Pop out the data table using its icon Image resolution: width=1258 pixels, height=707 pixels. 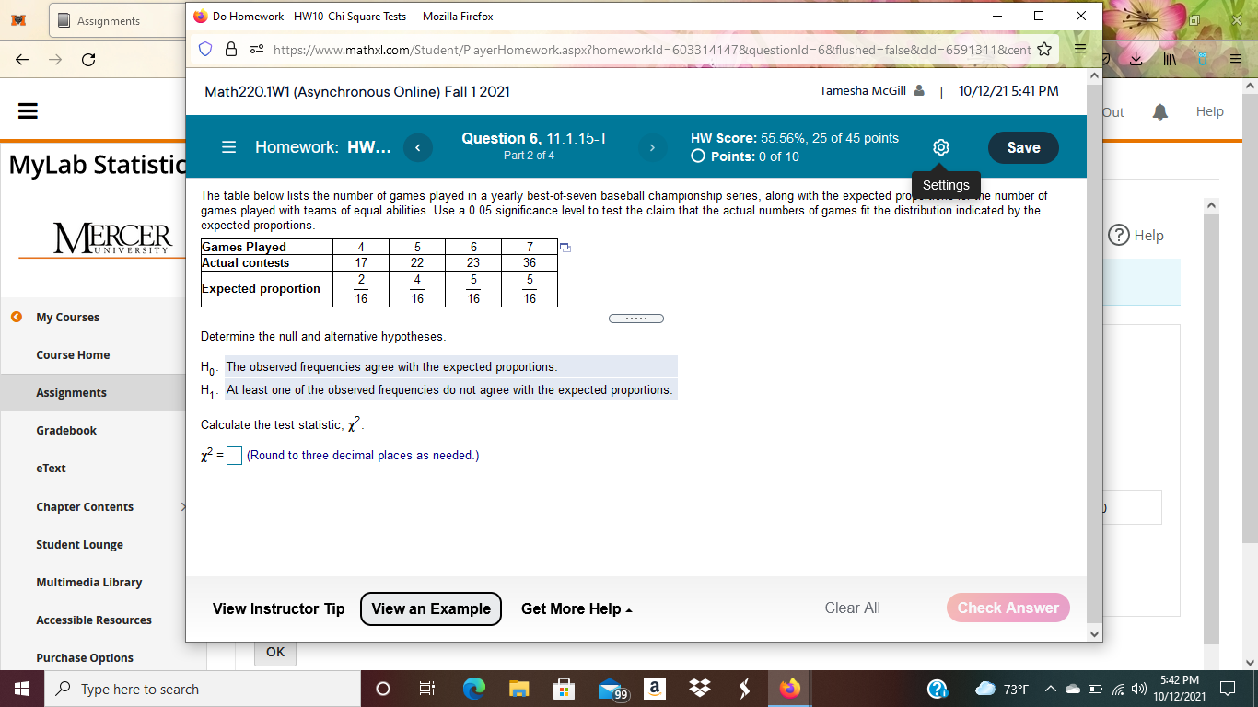[565, 247]
